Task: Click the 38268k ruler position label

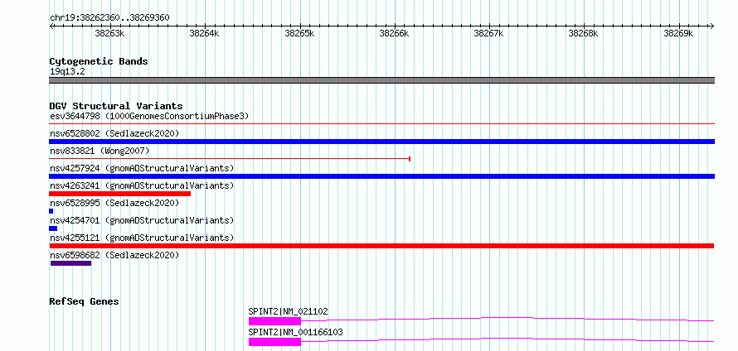Action: coord(583,34)
